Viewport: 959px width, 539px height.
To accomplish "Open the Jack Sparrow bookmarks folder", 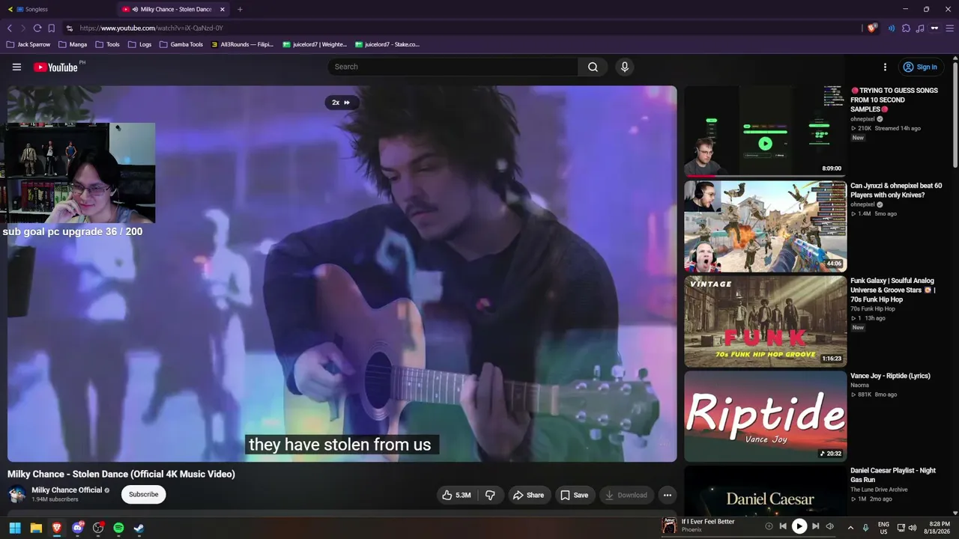I will click(x=28, y=44).
